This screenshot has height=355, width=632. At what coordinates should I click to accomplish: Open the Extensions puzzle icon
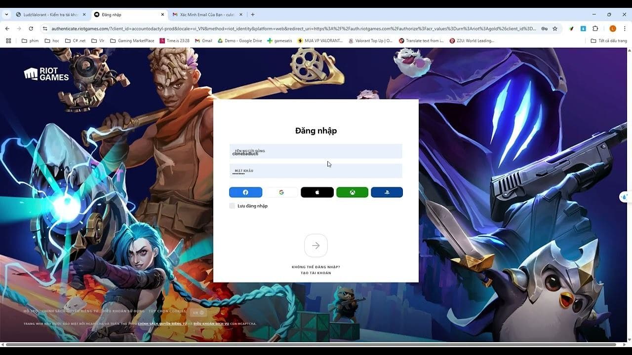[x=595, y=29]
